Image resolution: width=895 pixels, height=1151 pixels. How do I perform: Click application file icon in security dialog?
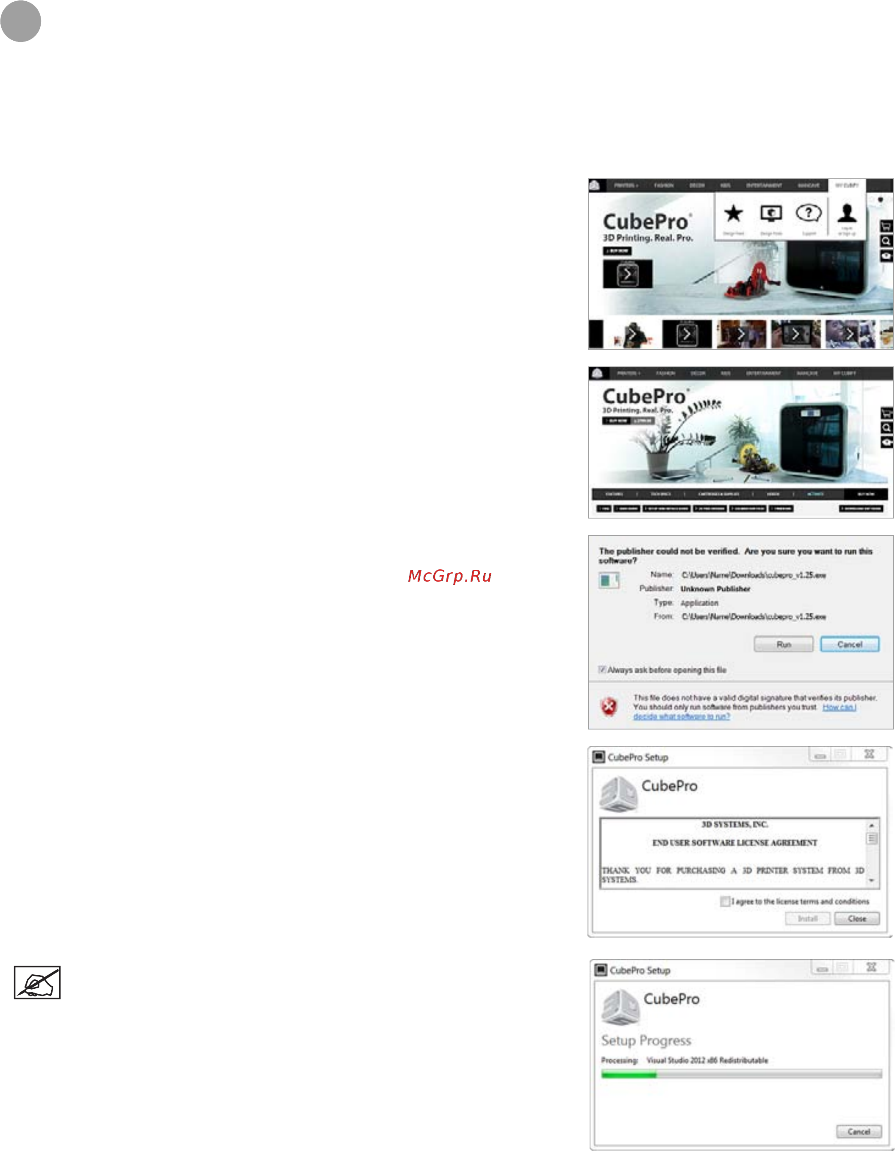[608, 581]
